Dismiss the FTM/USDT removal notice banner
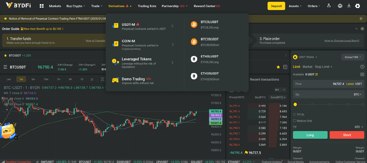Screen dimensions: 367x163 click(x=361, y=19)
